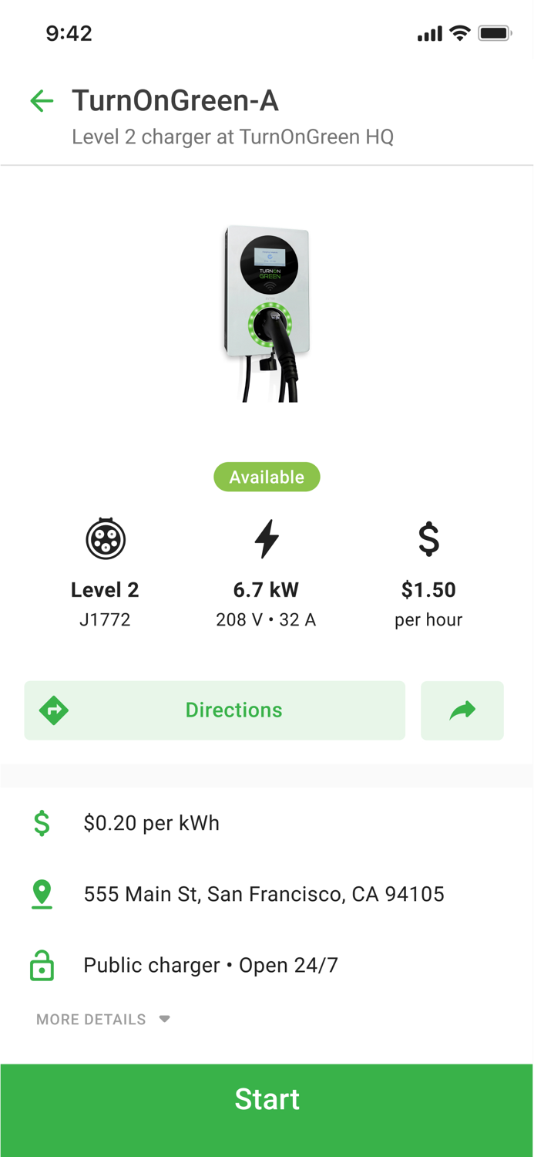Expand the MORE DETAILS section

(90, 1019)
